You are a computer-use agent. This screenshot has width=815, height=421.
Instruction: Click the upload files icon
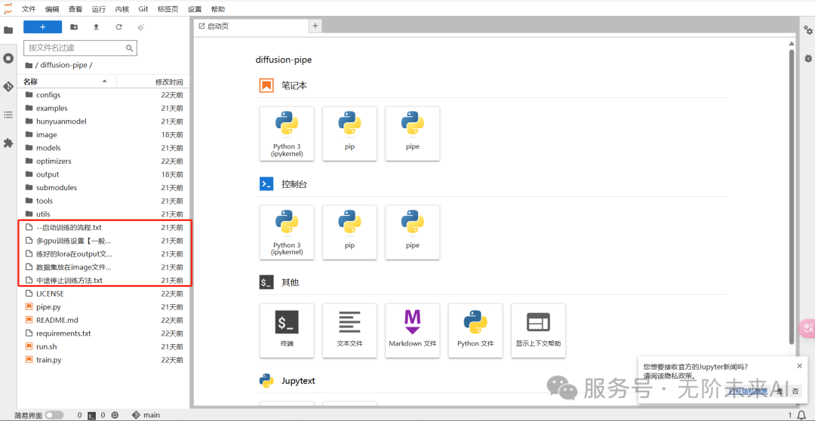[x=96, y=27]
